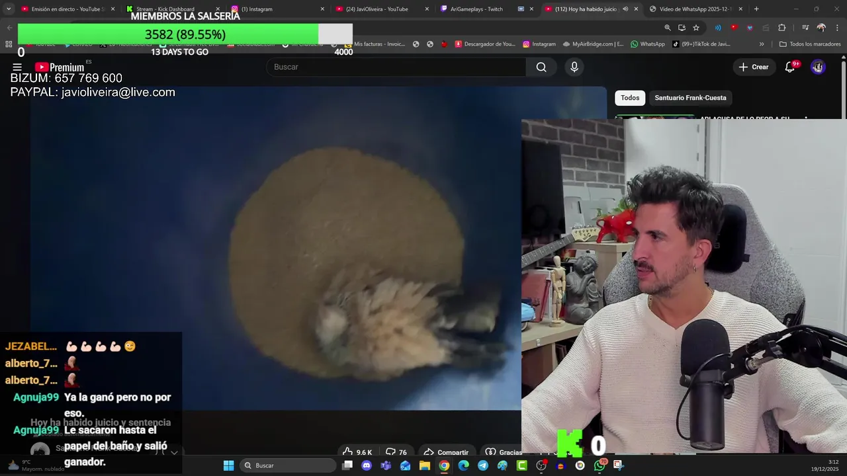Activate voice search microphone
Screen dimensions: 847x476
coord(574,67)
